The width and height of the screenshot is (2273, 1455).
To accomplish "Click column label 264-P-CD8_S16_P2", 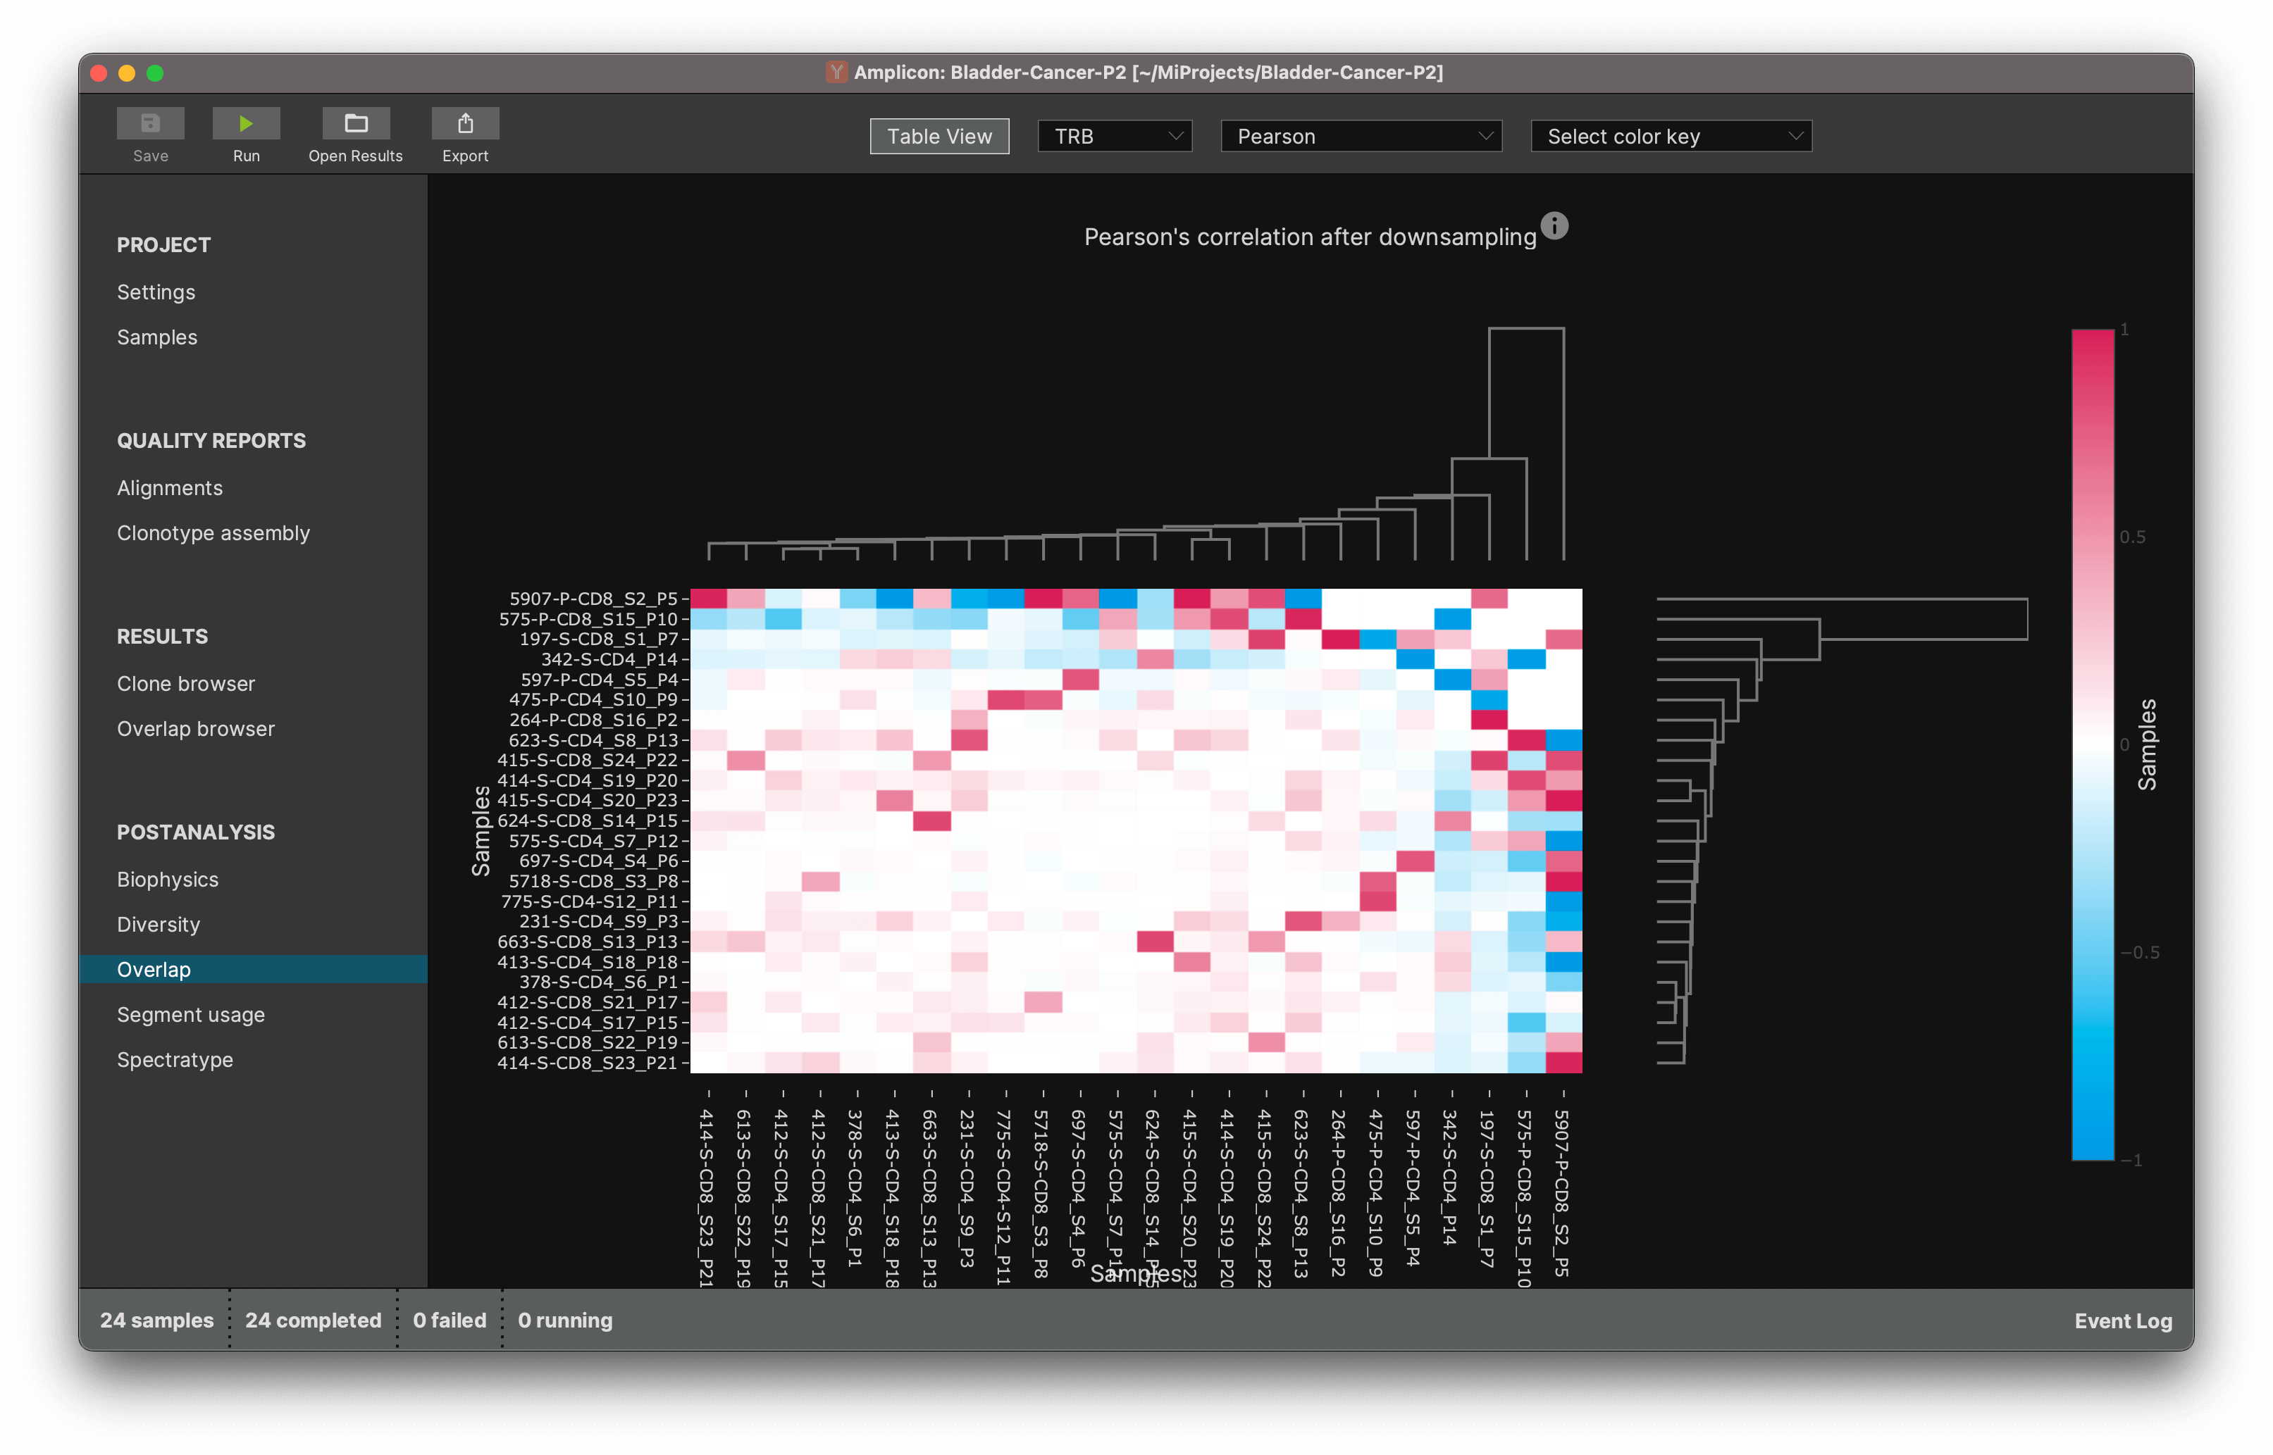I will click(1339, 1194).
